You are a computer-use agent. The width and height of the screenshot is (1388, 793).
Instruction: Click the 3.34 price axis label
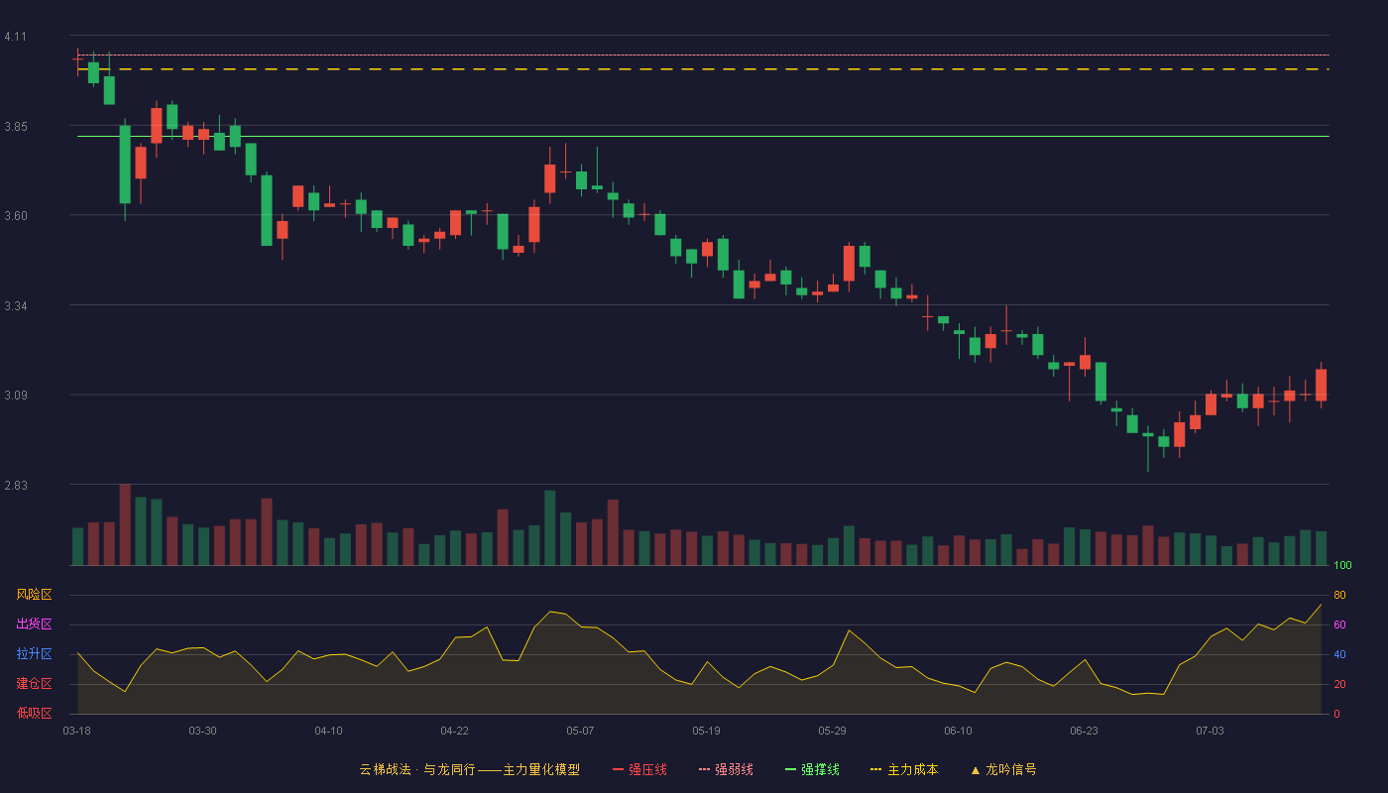(15, 306)
